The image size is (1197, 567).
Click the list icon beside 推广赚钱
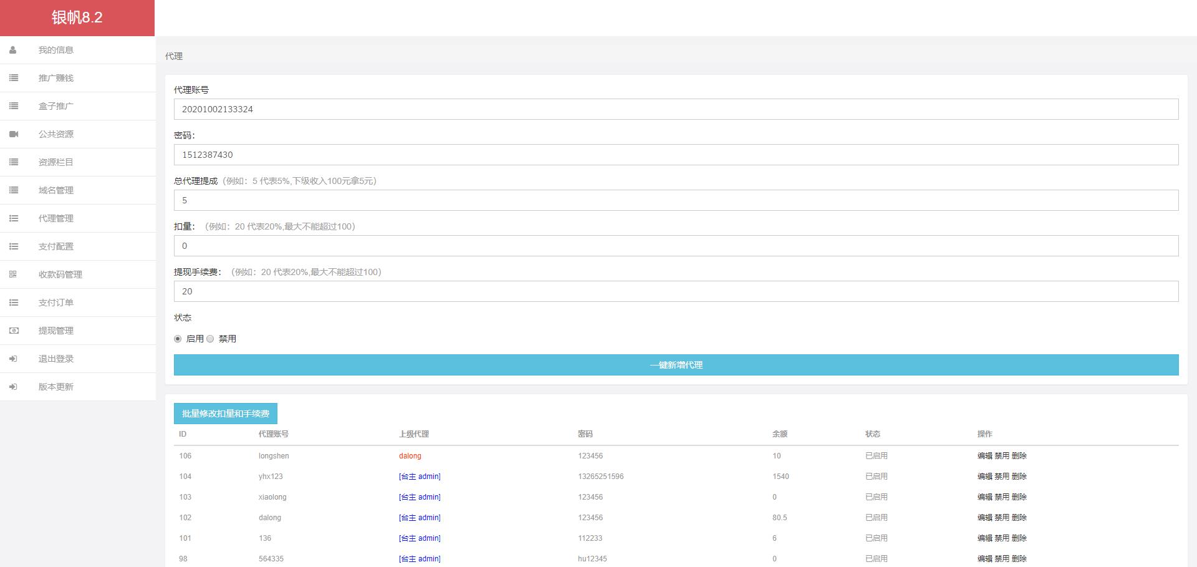(14, 78)
